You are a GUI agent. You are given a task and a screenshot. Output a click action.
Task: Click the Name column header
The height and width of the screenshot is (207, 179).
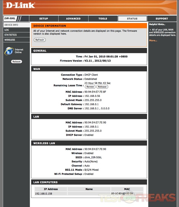tap(89, 189)
